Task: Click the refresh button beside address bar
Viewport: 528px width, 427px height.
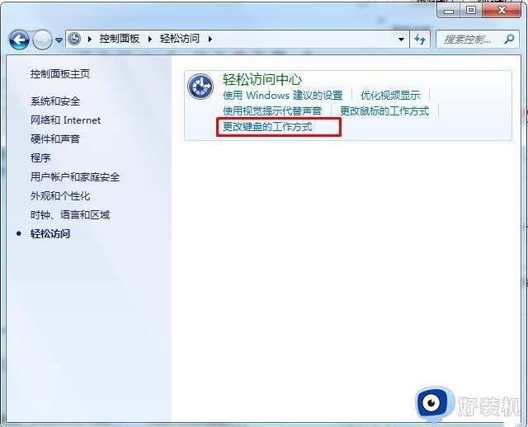Action: pos(420,40)
